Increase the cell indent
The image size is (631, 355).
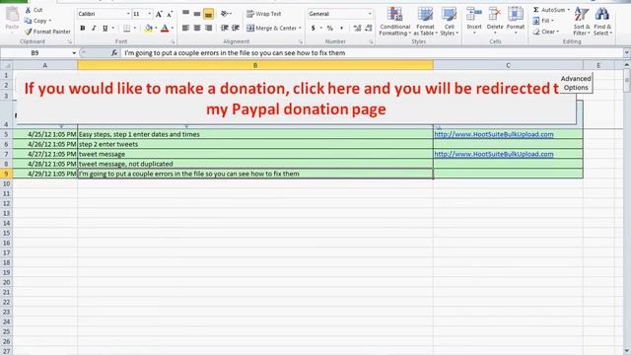click(x=236, y=28)
